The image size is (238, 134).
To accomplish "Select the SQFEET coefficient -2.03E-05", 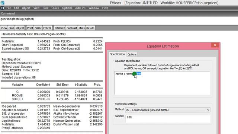I will coord(44,99).
